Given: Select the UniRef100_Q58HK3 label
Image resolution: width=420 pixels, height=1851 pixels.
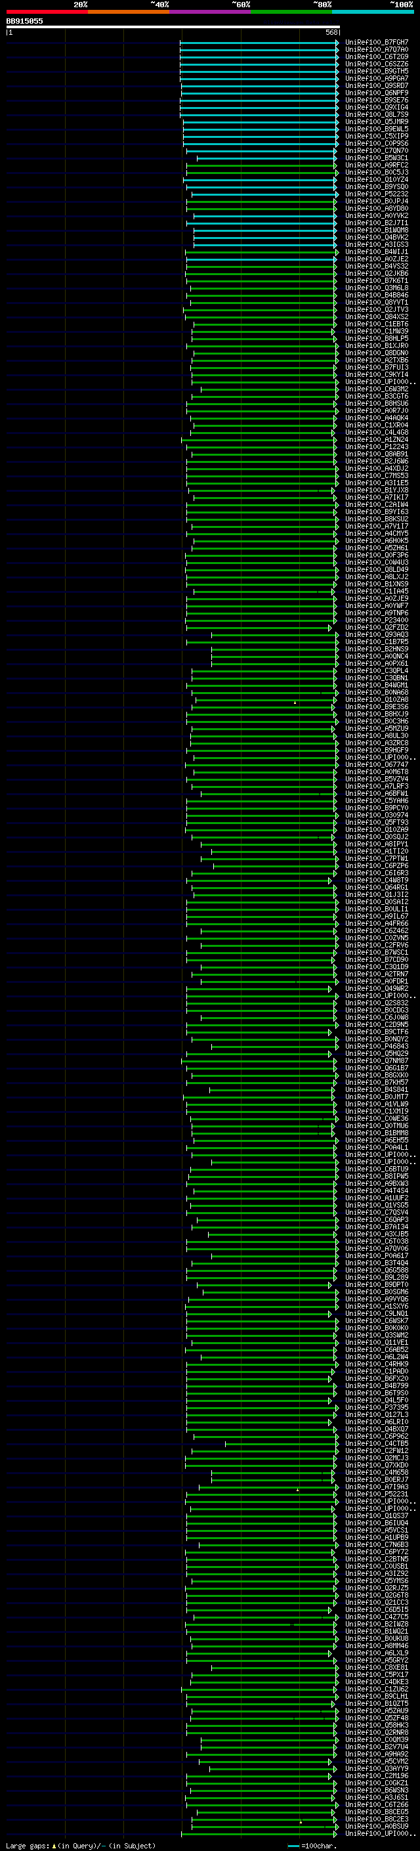Looking at the screenshot, I should [377, 1725].
